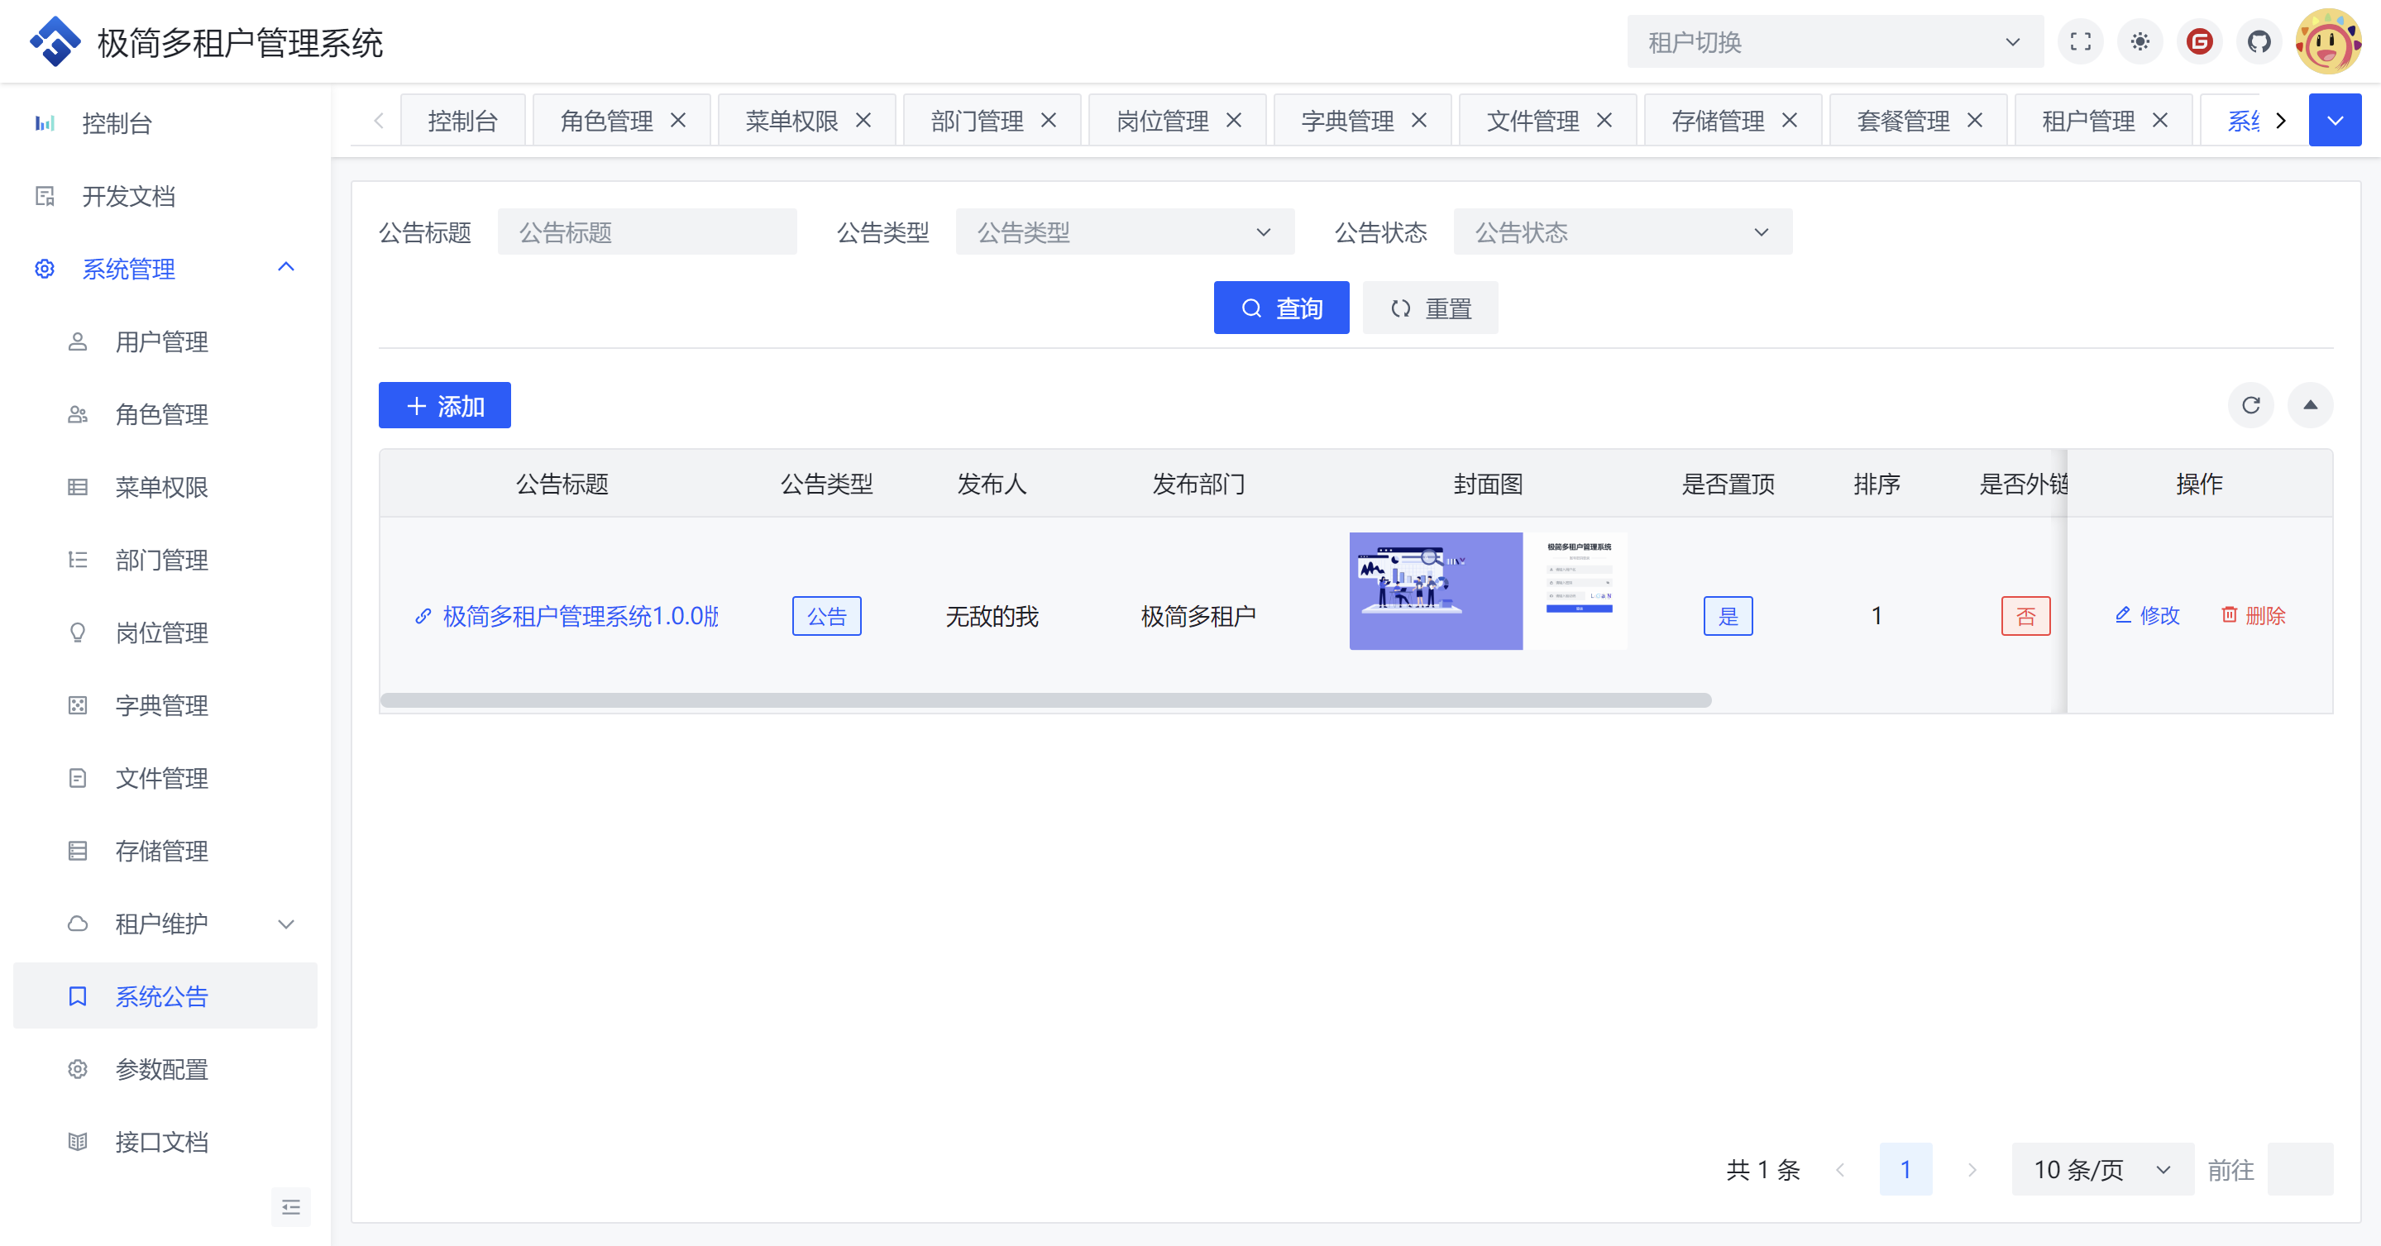Open the Gitee repository icon

[2200, 41]
